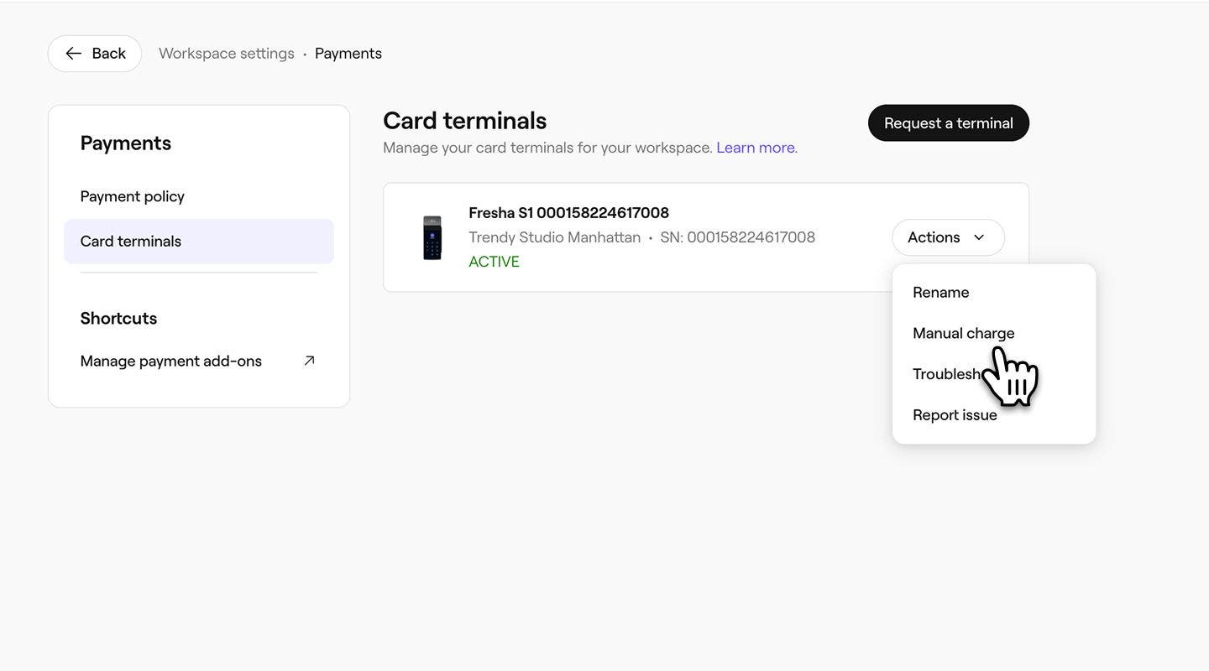Choose Report issue menu entry
Viewport: 1209px width, 671px height.
pyautogui.click(x=955, y=415)
